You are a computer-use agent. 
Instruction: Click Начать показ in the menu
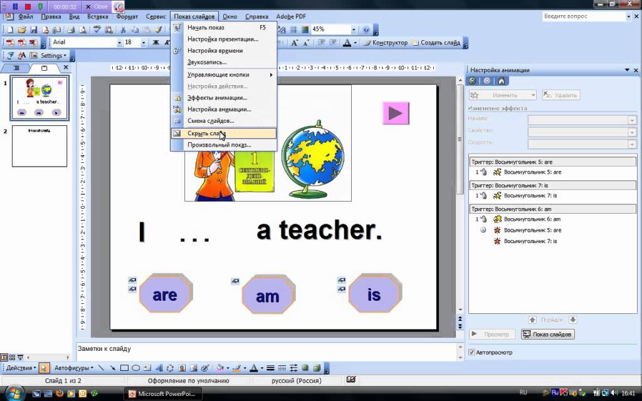[224, 28]
